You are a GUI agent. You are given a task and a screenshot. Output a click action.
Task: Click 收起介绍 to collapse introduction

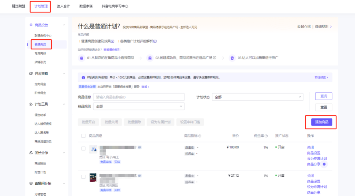click(x=304, y=27)
